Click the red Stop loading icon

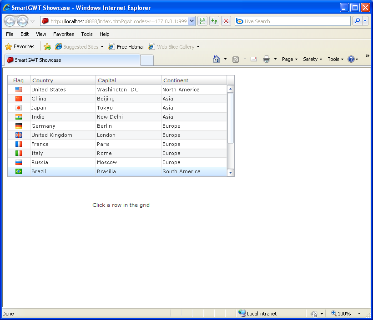click(226, 21)
